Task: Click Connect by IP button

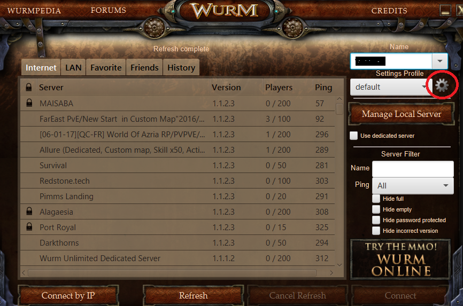Action: (x=68, y=295)
